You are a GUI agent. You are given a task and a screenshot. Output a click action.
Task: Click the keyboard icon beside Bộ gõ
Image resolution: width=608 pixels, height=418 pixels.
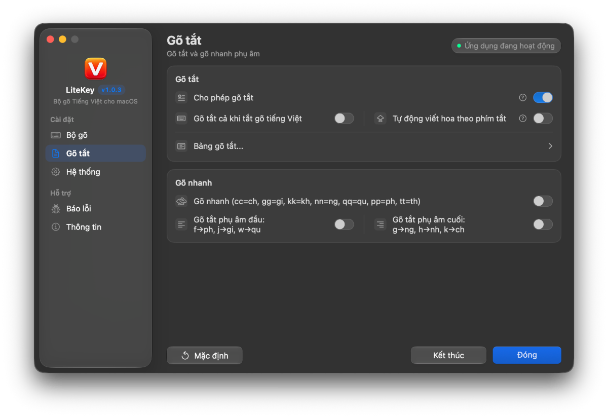(x=56, y=135)
